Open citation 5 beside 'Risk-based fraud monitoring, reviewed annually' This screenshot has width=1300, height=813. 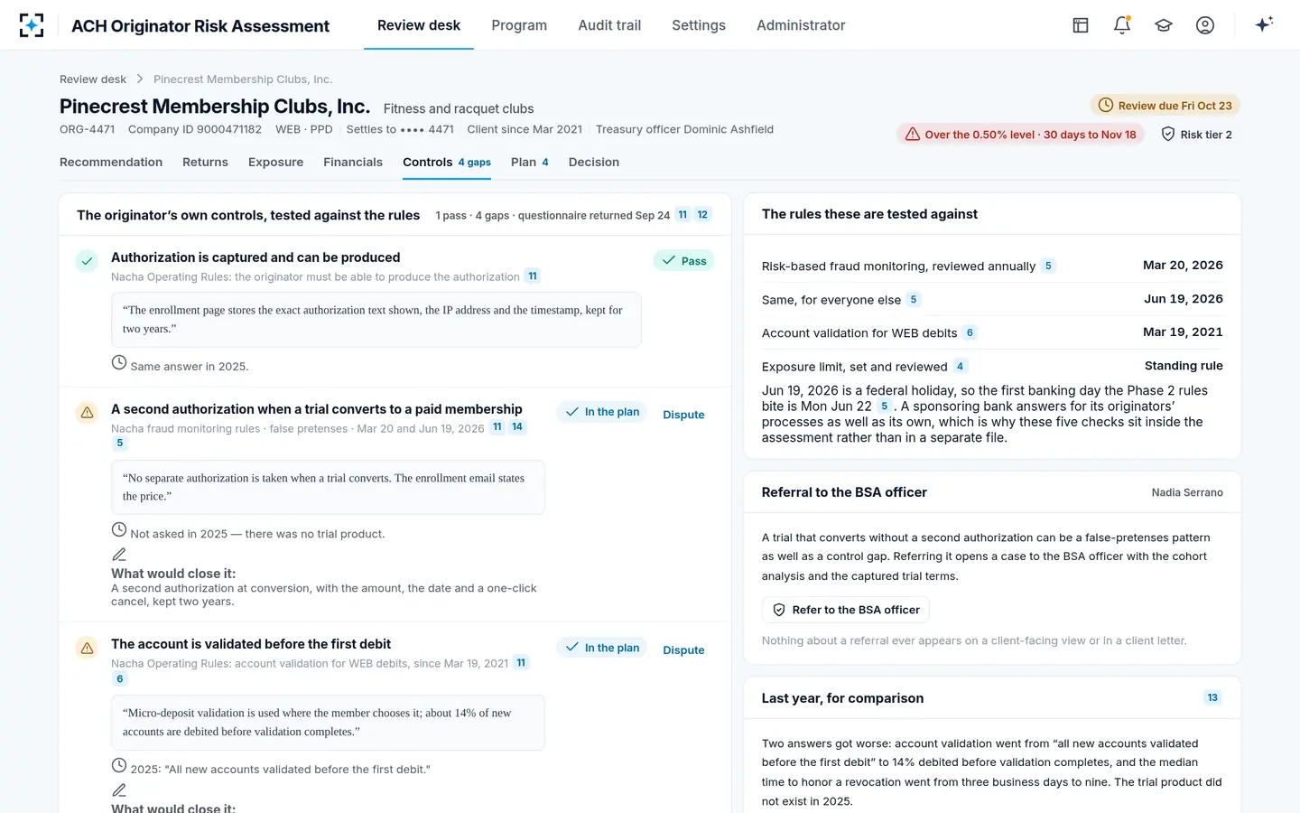[x=1048, y=266]
